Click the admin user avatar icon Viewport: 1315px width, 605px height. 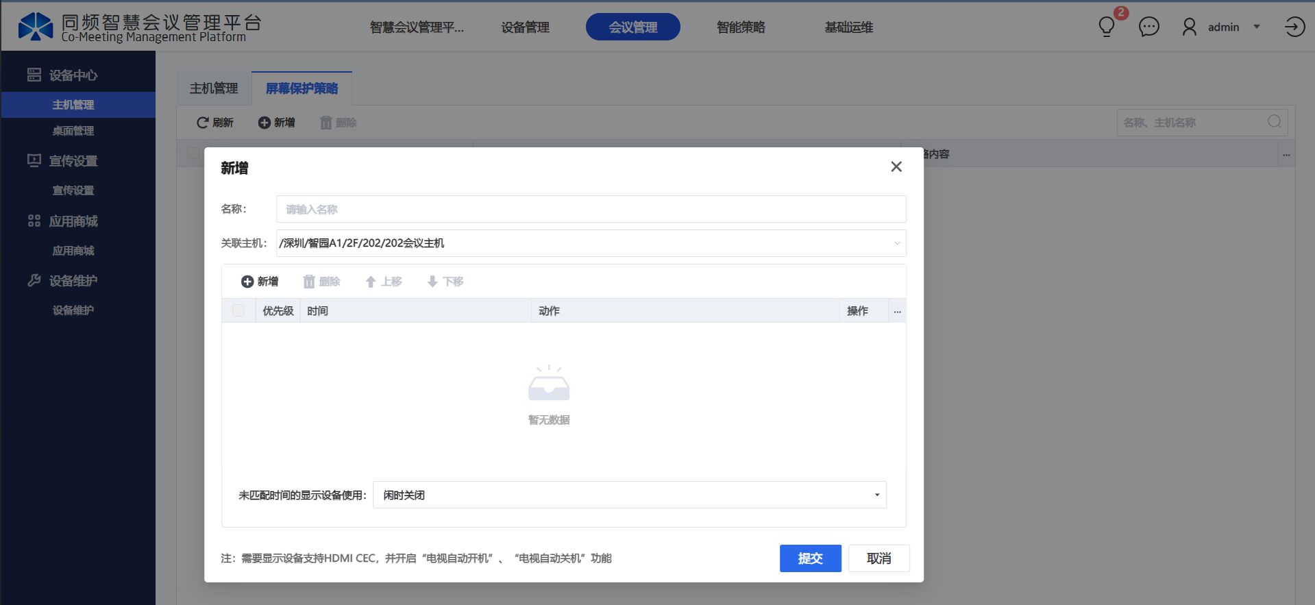point(1189,27)
